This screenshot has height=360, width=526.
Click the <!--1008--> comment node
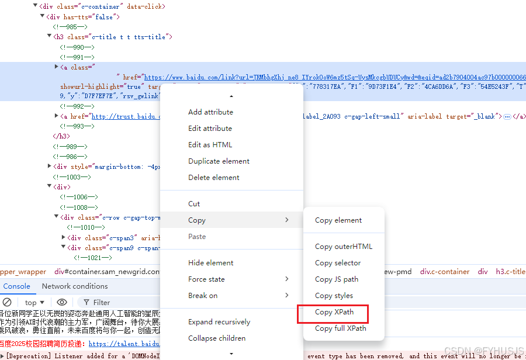(79, 207)
